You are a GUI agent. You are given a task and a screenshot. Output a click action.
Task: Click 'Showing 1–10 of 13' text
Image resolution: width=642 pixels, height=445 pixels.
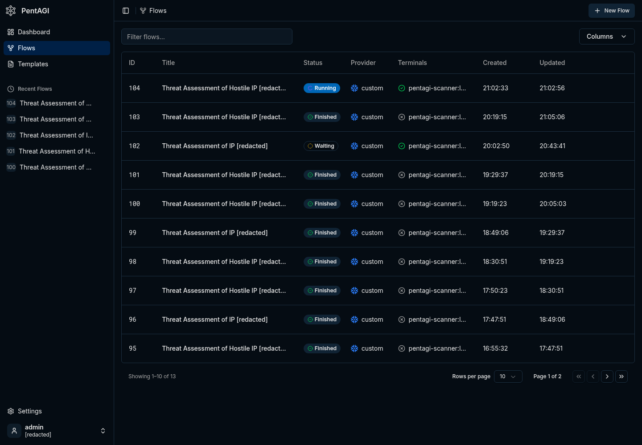pos(152,376)
